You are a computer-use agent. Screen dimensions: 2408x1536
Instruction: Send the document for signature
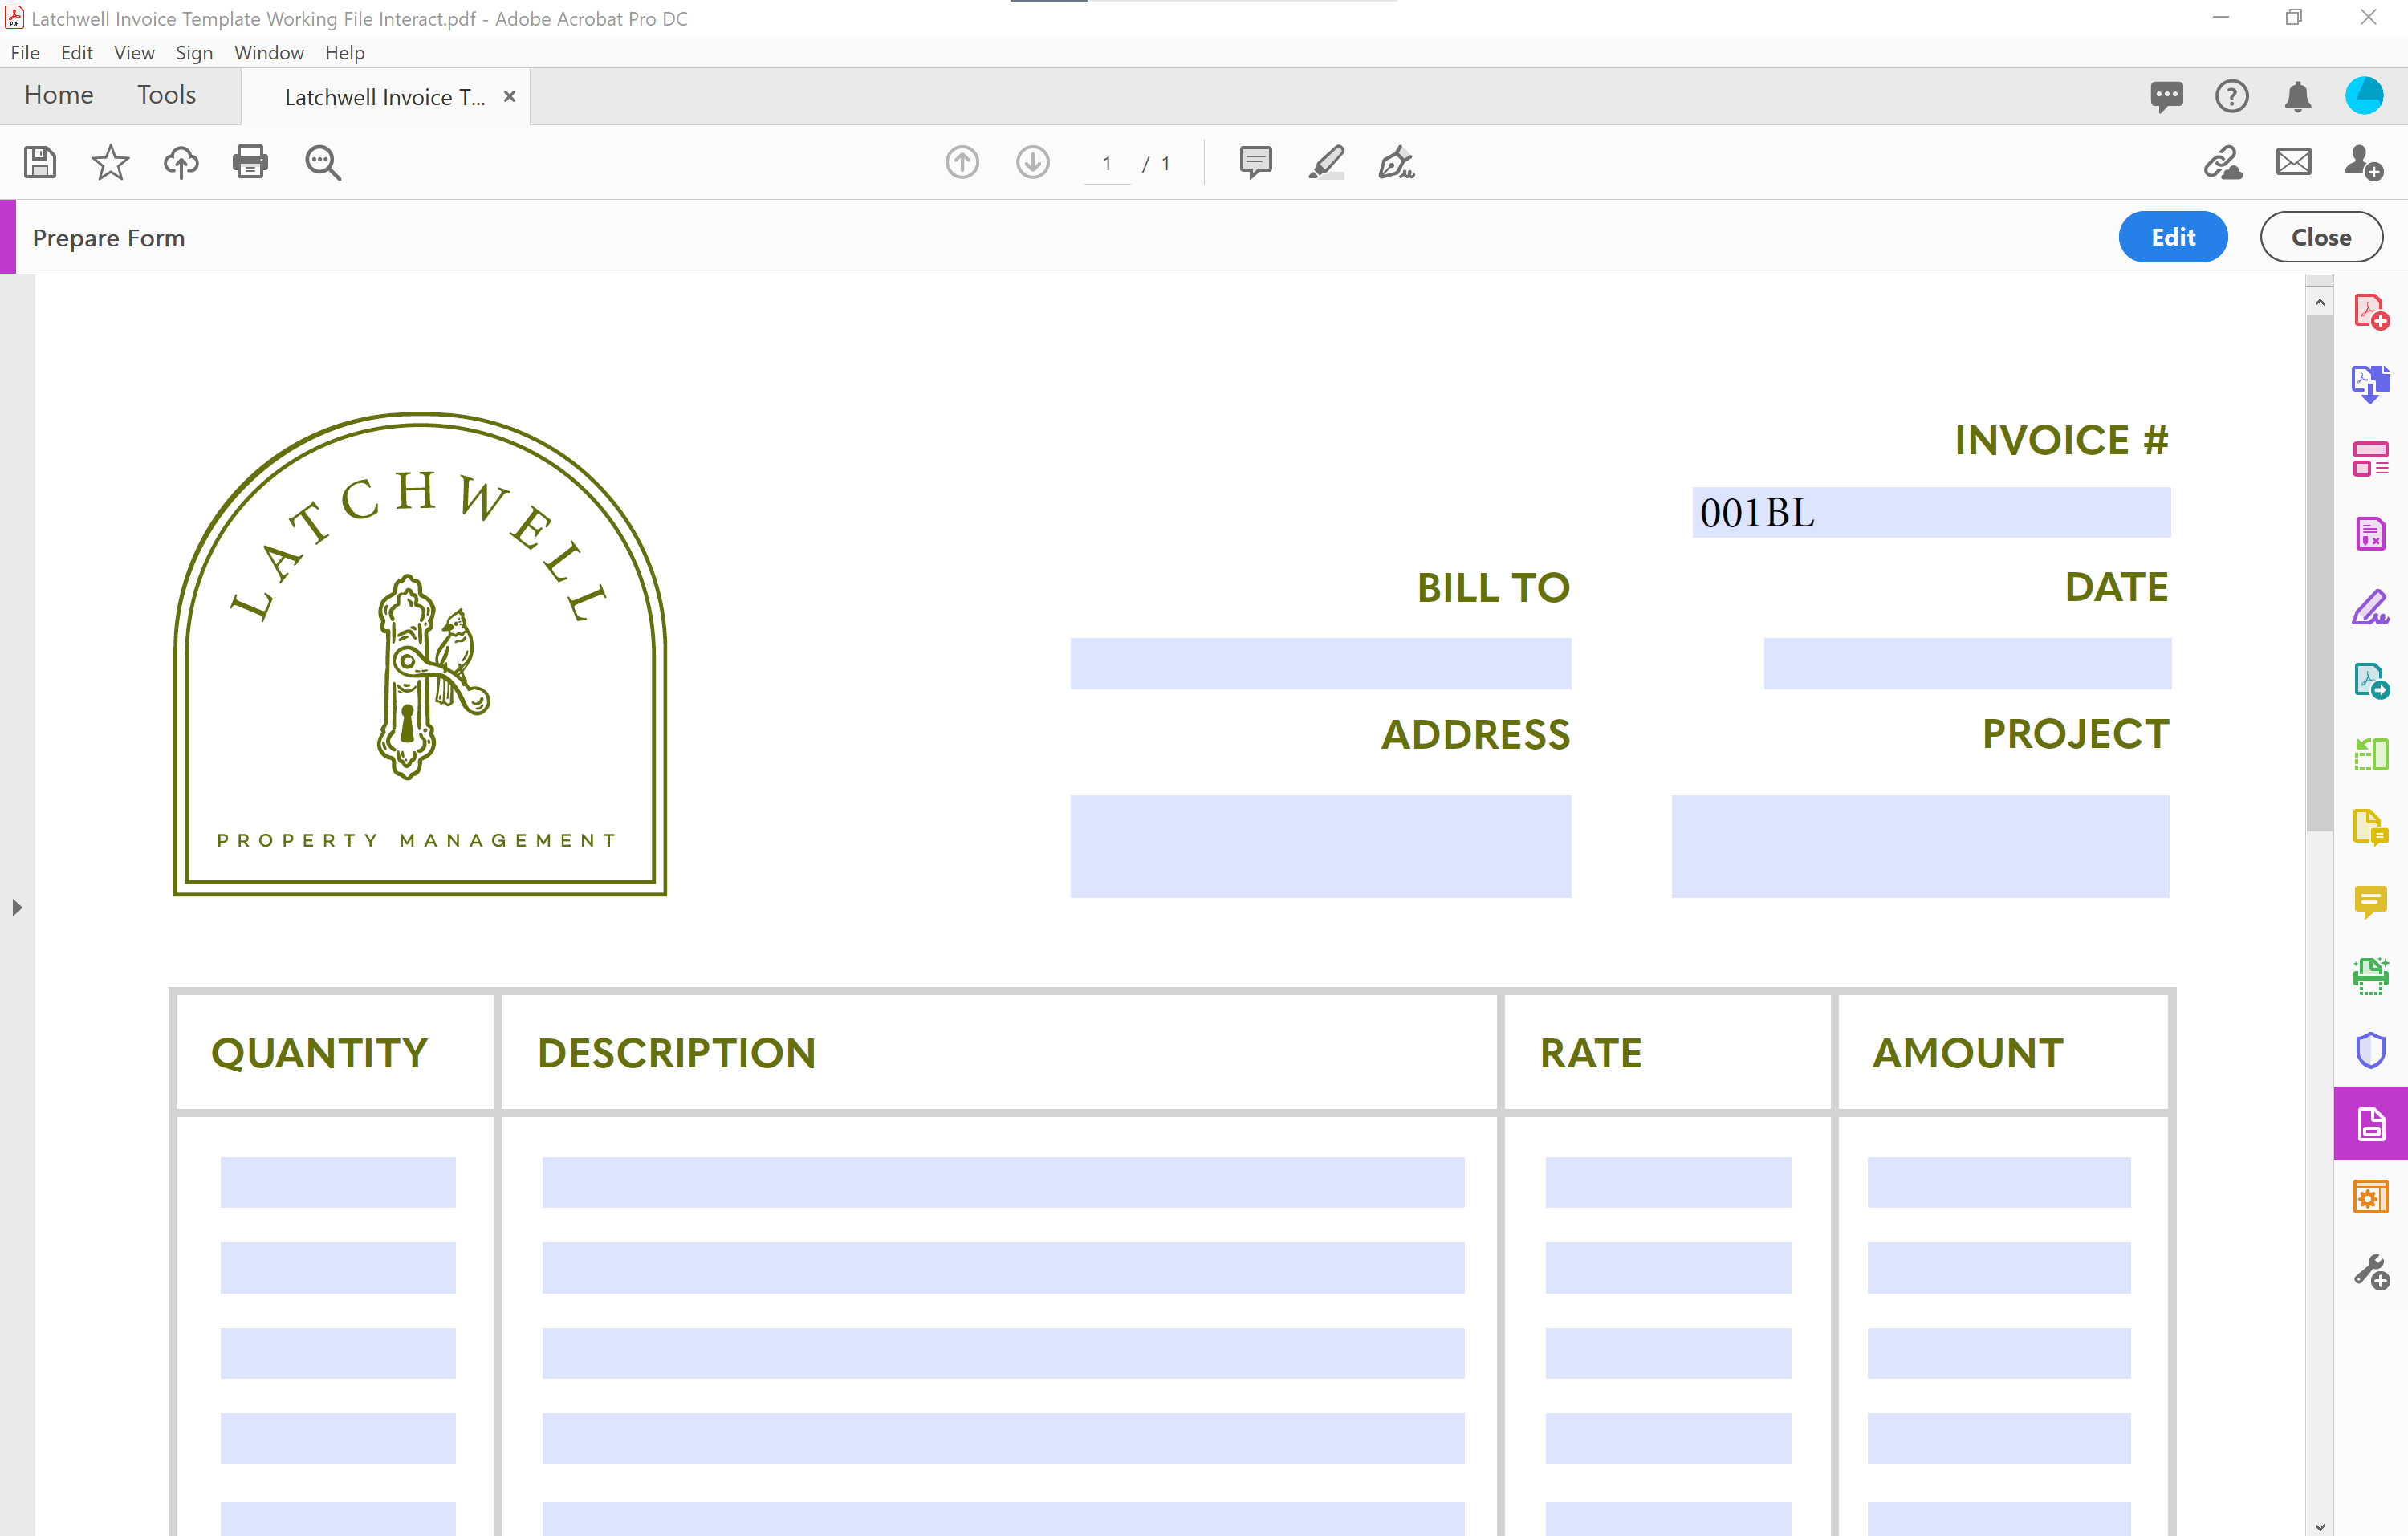[x=2364, y=162]
